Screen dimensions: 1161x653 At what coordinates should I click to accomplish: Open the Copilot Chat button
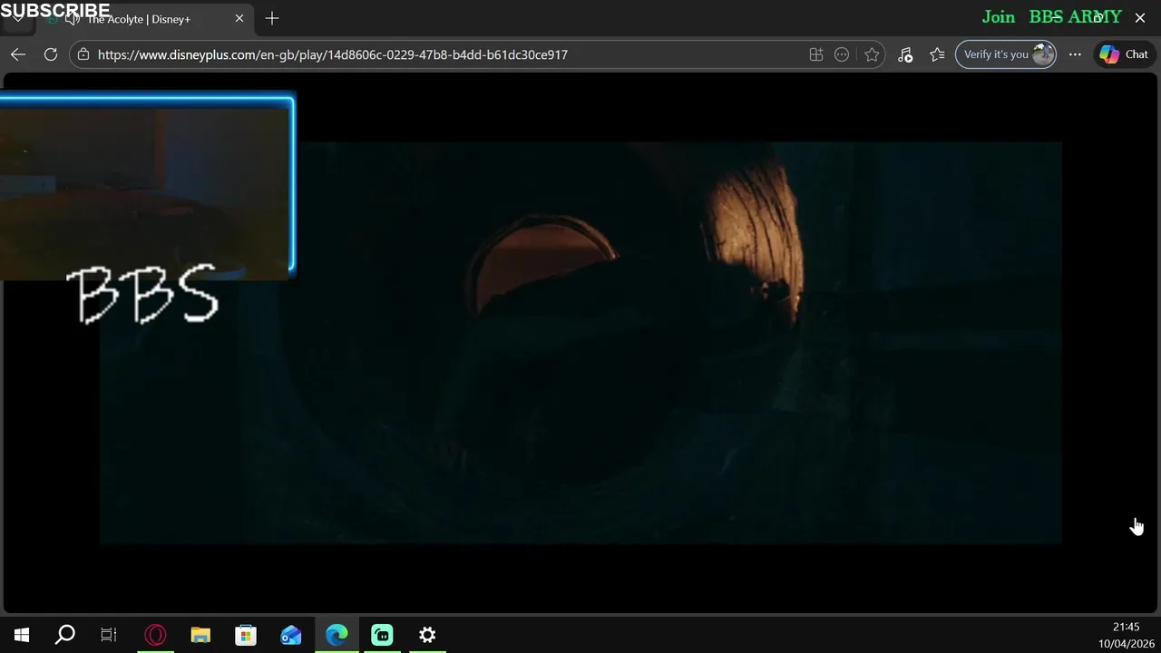(x=1124, y=54)
